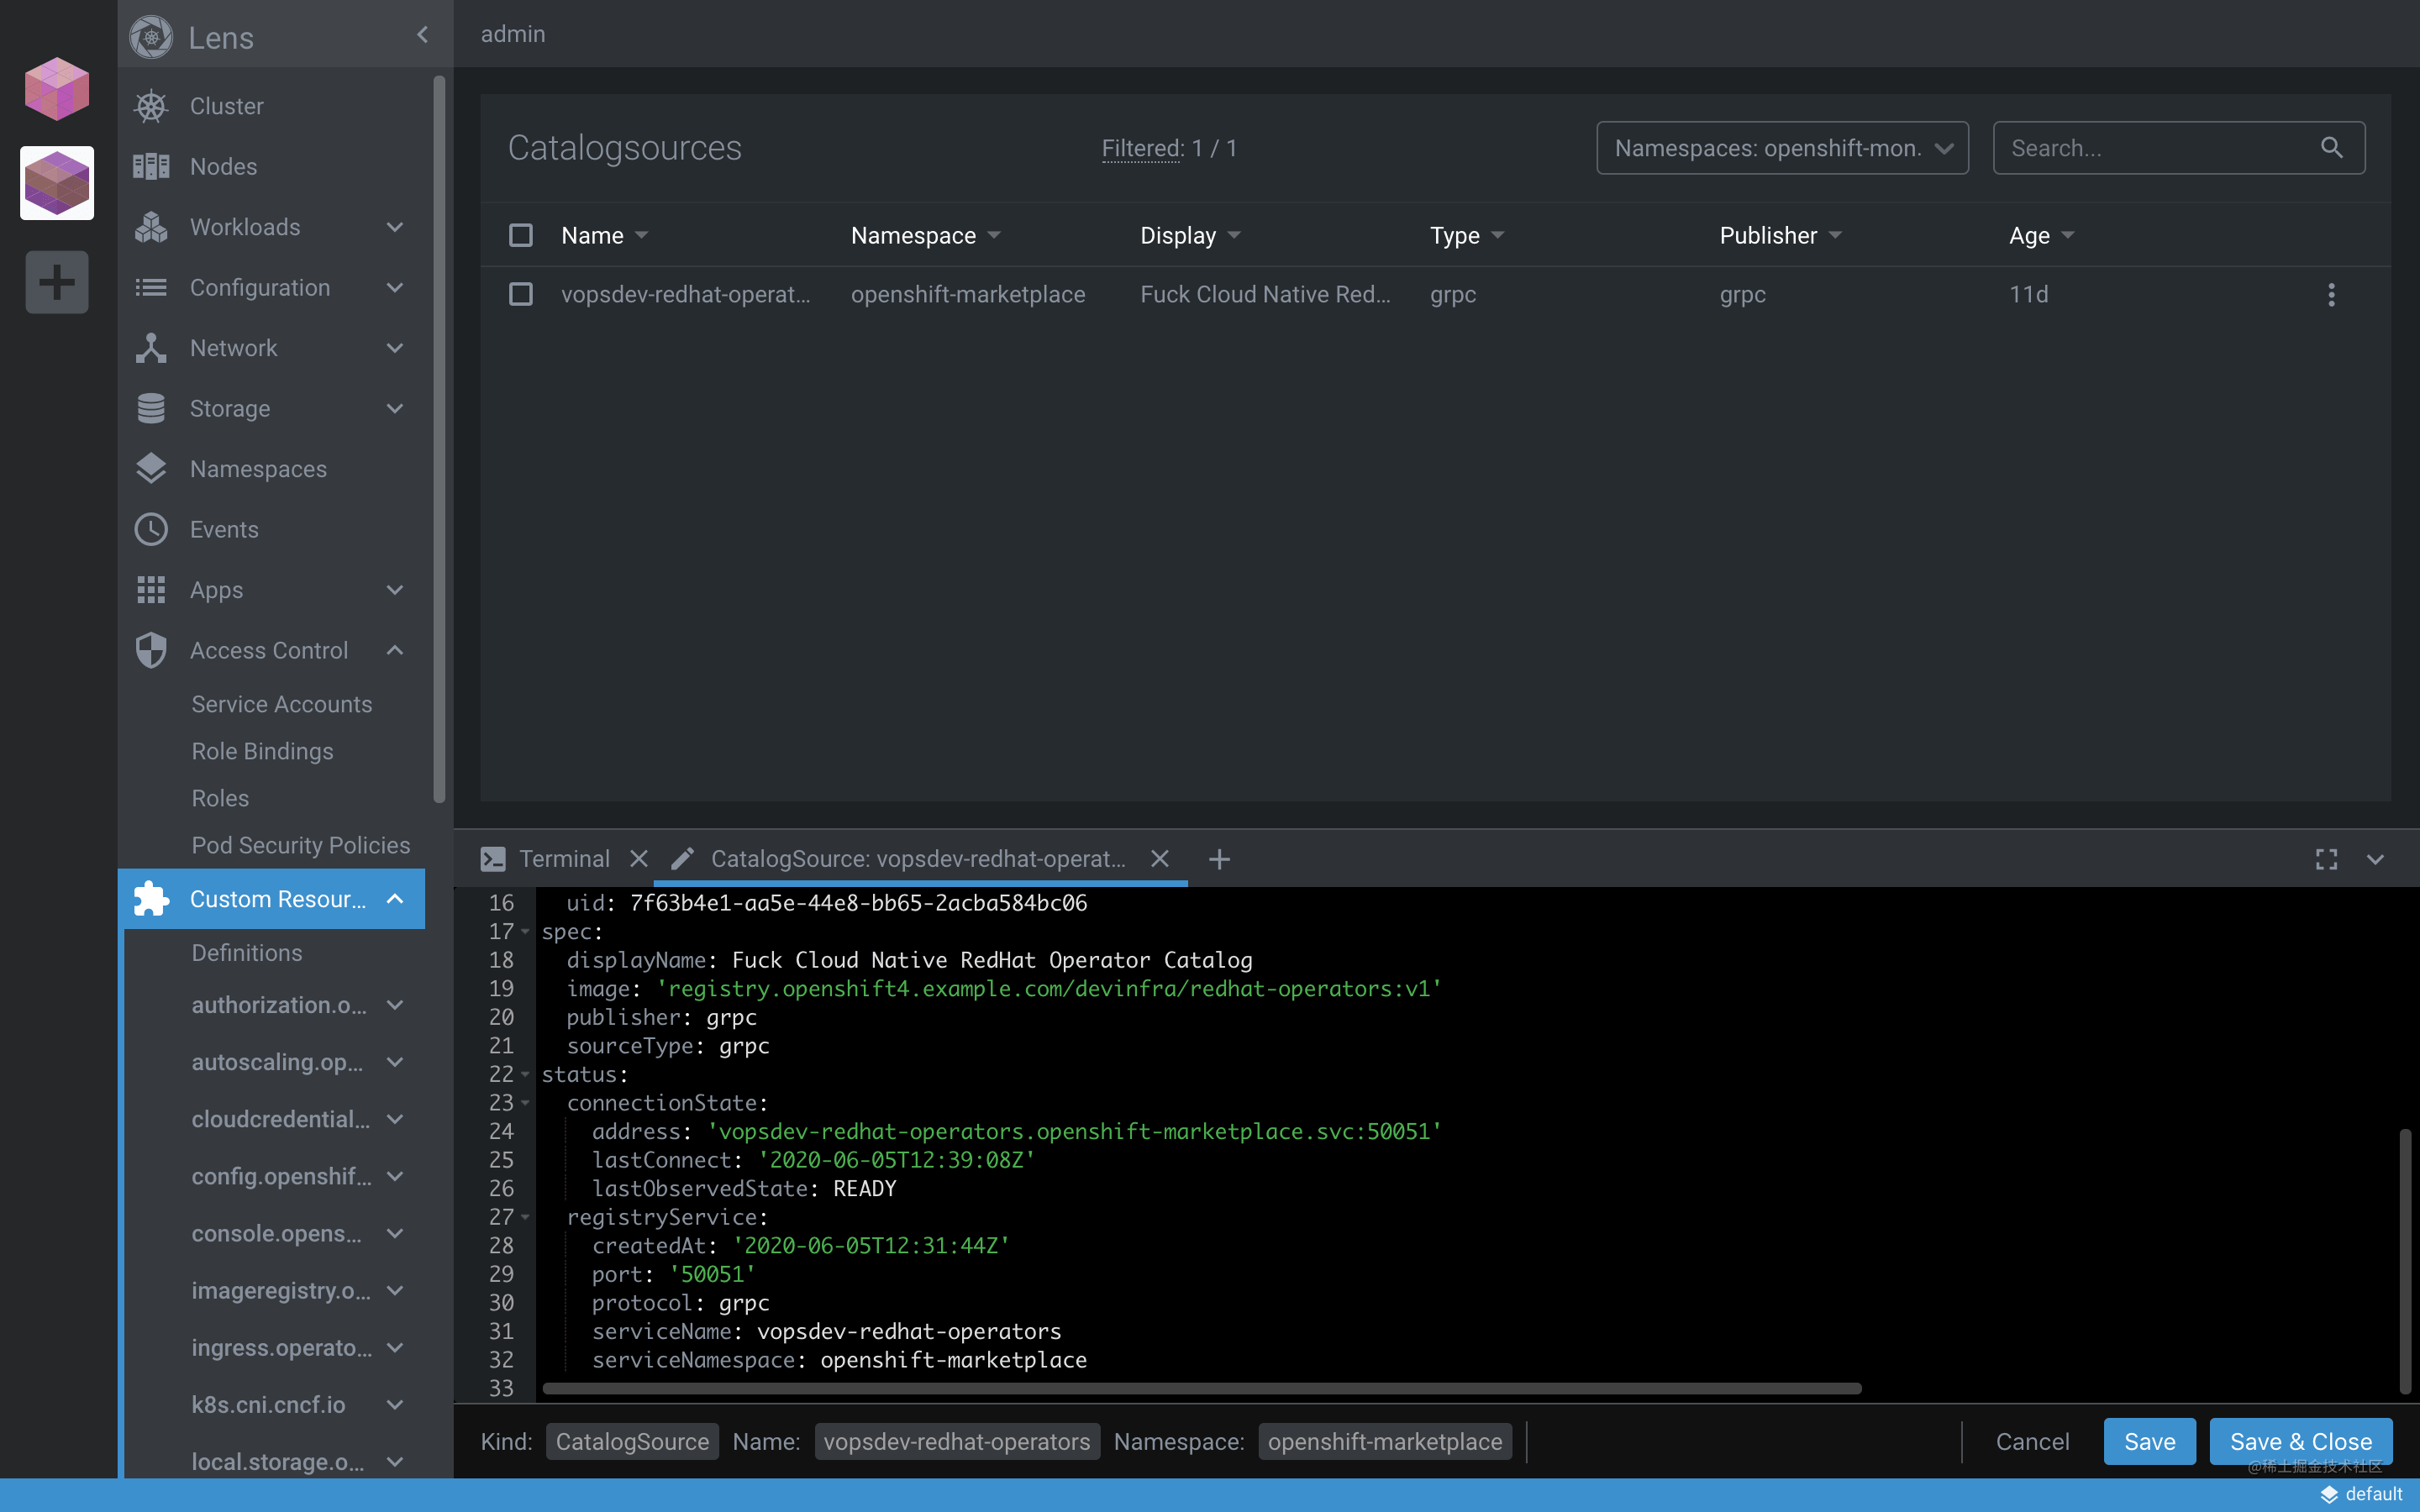Screen dimensions: 2420x1512
Task: Click the Namespaces icon in sidebar
Action: click(151, 469)
